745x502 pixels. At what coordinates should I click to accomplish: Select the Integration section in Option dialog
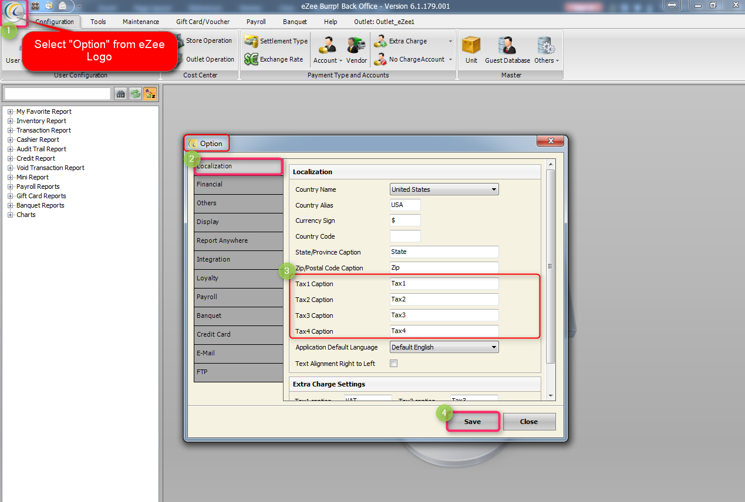click(238, 259)
